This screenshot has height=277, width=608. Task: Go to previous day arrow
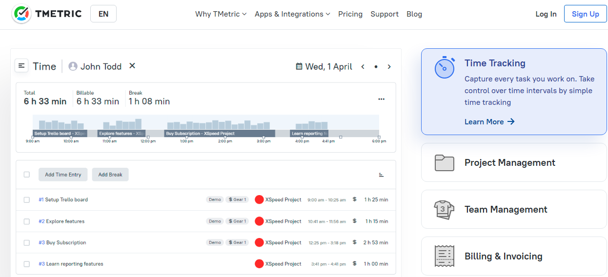pos(363,67)
